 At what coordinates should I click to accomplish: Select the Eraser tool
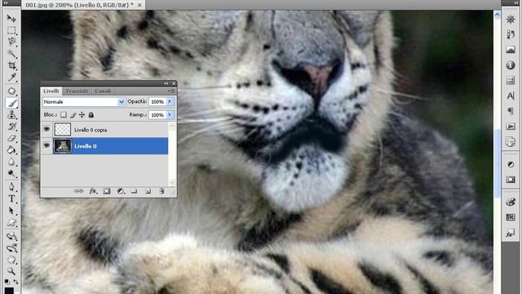[x=11, y=138]
